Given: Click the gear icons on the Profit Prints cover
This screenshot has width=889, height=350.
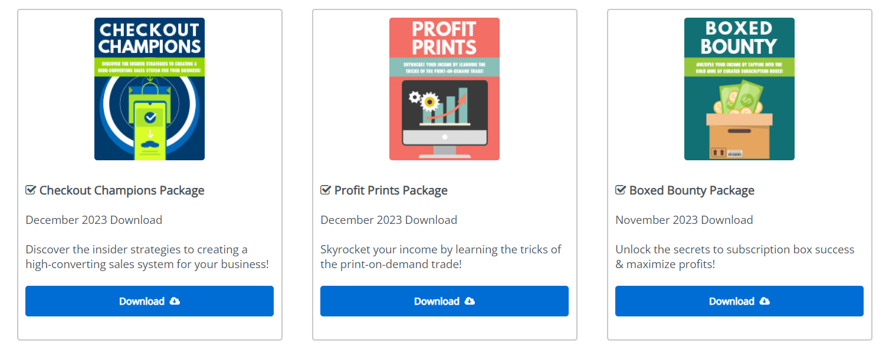Looking at the screenshot, I should pos(425,101).
